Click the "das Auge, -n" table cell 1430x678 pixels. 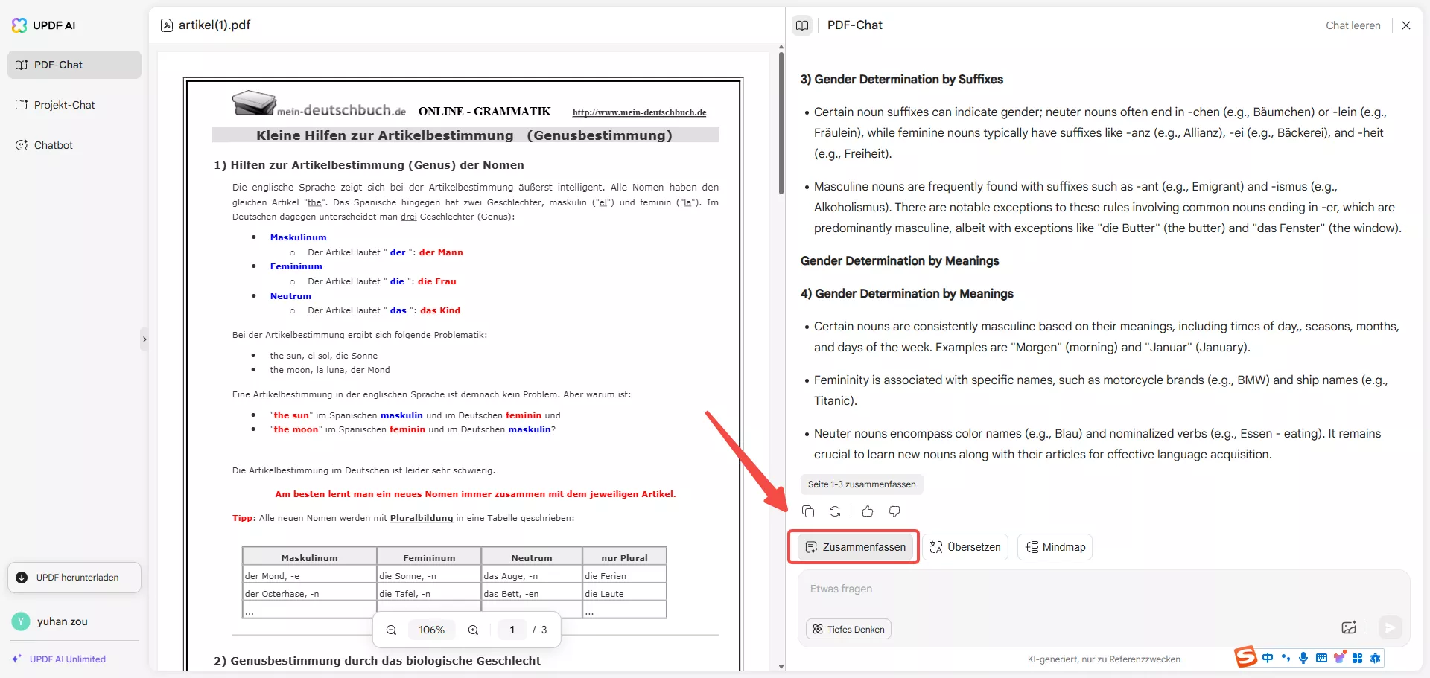click(x=532, y=576)
